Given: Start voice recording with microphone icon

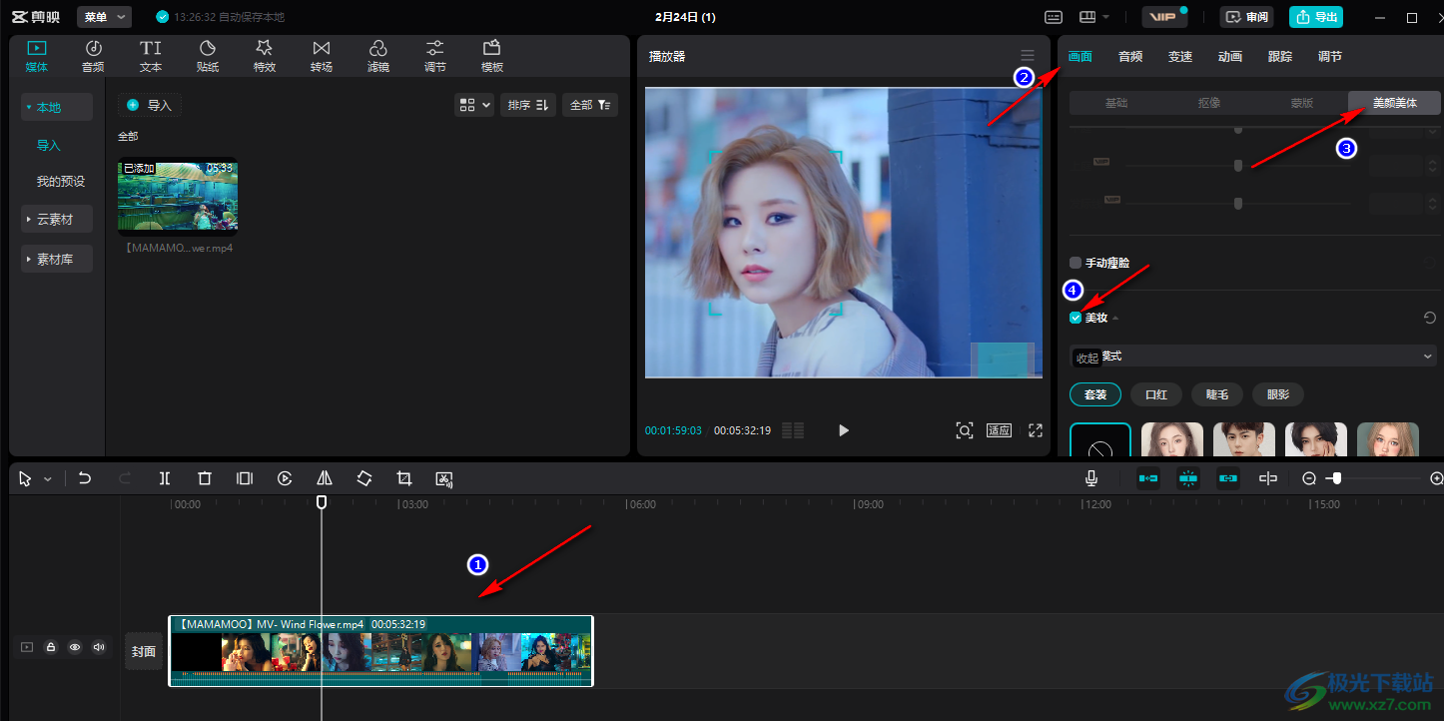Looking at the screenshot, I should (x=1092, y=478).
